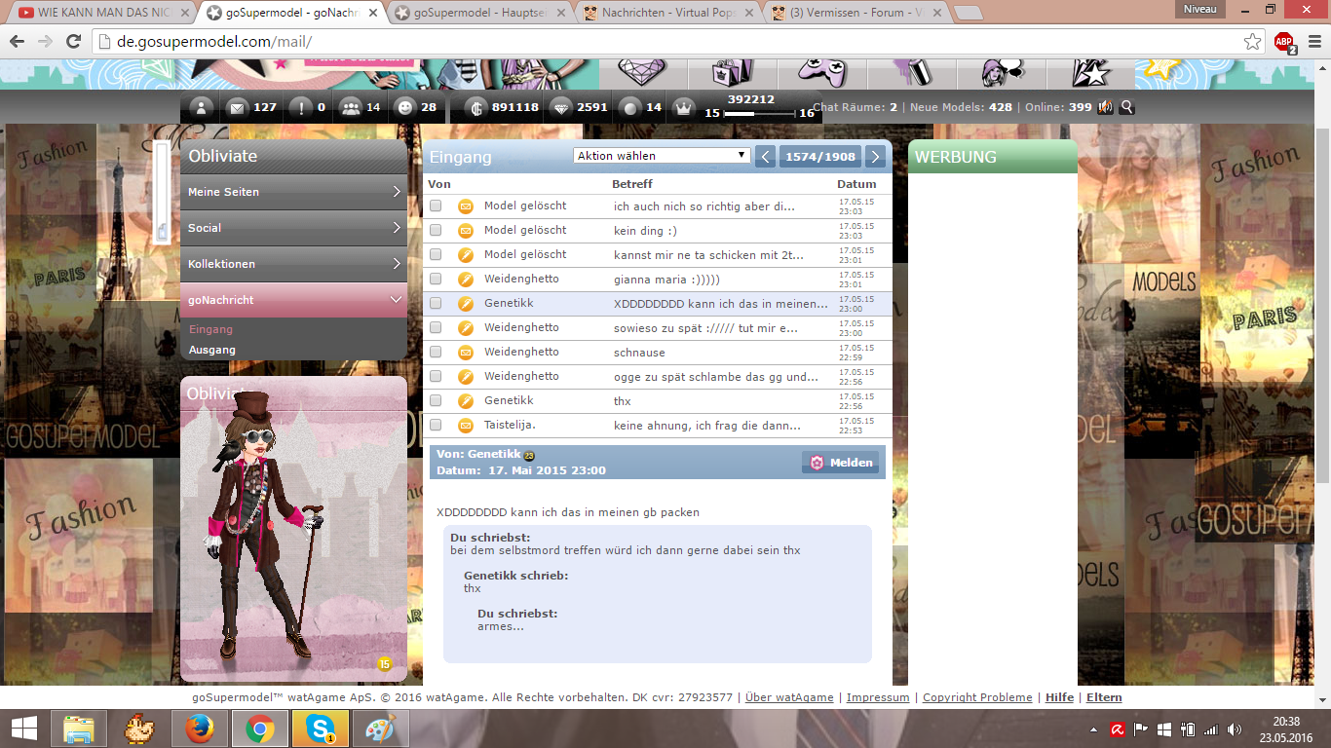Toggle the sound speaker icon beside Online count
The width and height of the screenshot is (1331, 748).
(x=1106, y=107)
